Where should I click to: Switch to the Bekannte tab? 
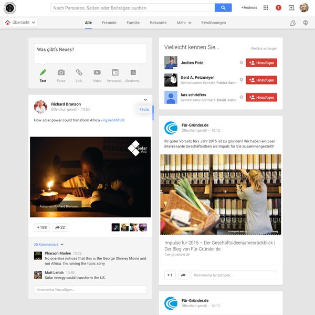pyautogui.click(x=158, y=23)
